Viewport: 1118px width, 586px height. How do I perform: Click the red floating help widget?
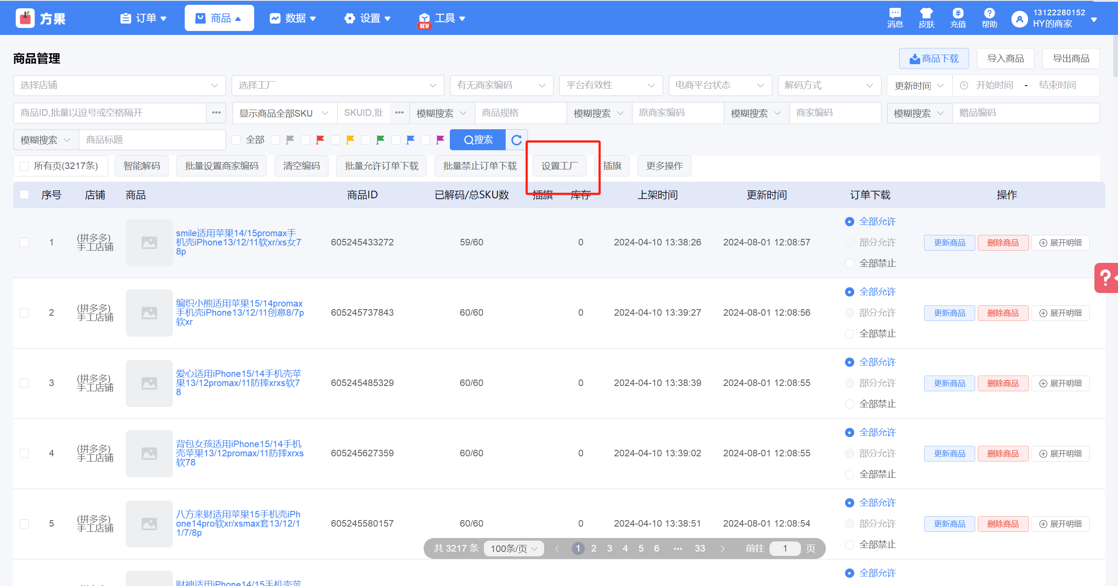click(x=1106, y=277)
